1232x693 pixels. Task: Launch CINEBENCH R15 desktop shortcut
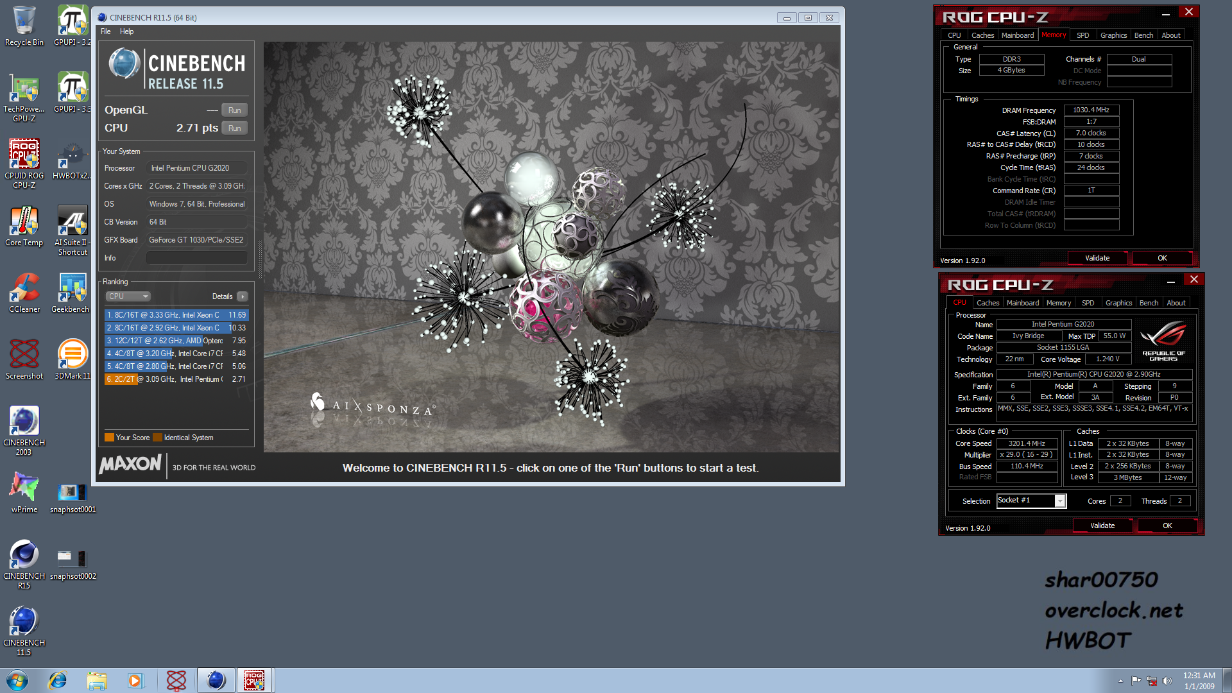(x=24, y=565)
